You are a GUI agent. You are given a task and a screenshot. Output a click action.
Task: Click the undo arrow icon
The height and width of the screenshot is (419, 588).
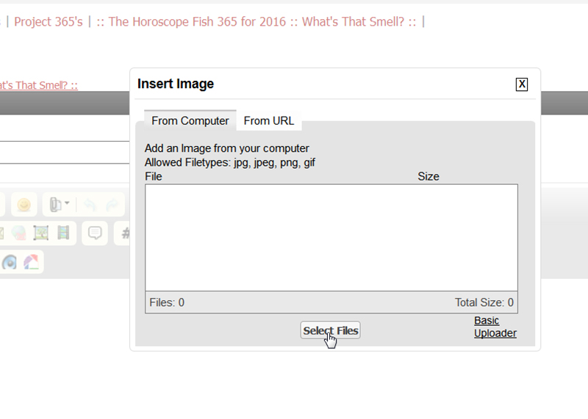click(x=90, y=205)
